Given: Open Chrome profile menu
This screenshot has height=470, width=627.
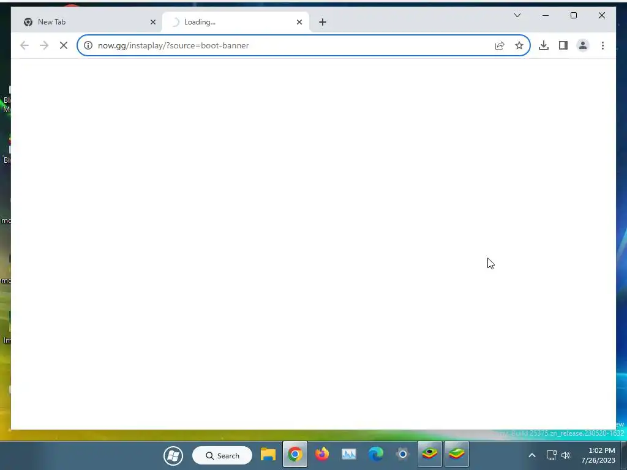Looking at the screenshot, I should 583,45.
